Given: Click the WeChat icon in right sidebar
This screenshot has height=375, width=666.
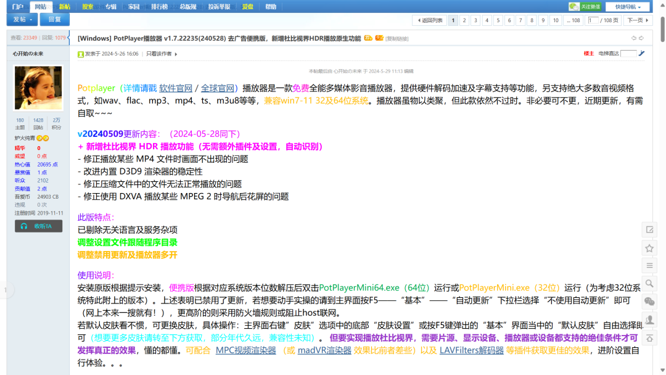Looking at the screenshot, I should (x=649, y=302).
